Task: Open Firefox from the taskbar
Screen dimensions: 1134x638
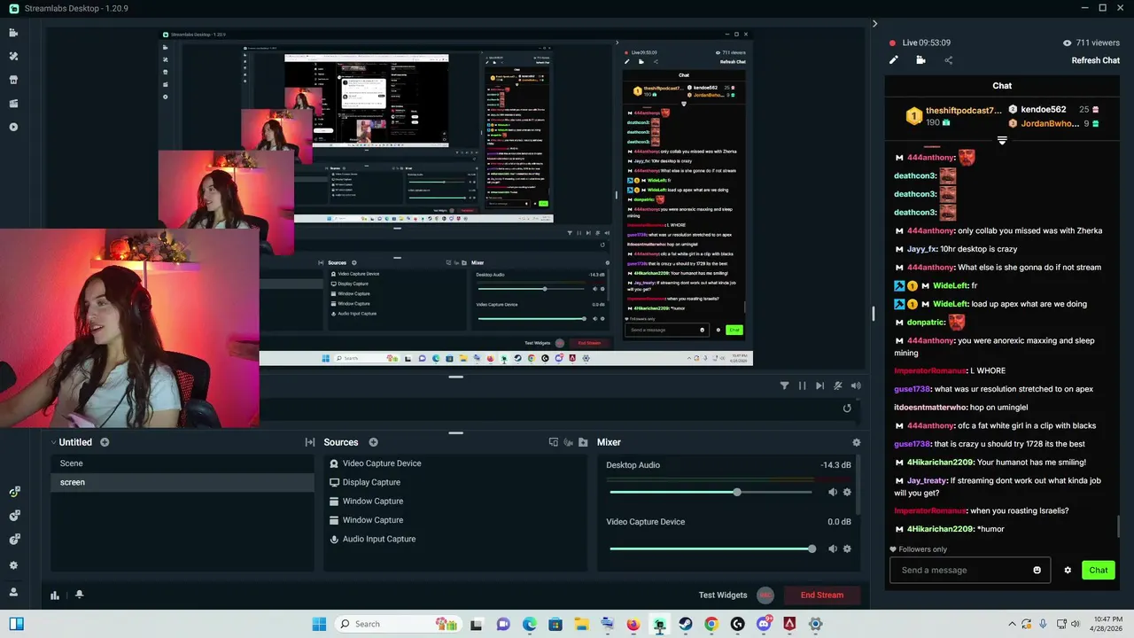Action: tap(633, 624)
